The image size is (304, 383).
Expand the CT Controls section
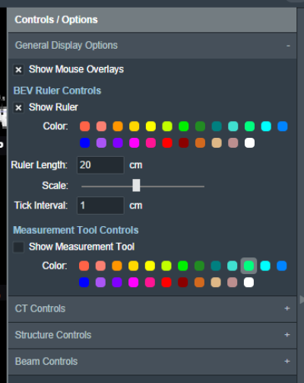[152, 308]
